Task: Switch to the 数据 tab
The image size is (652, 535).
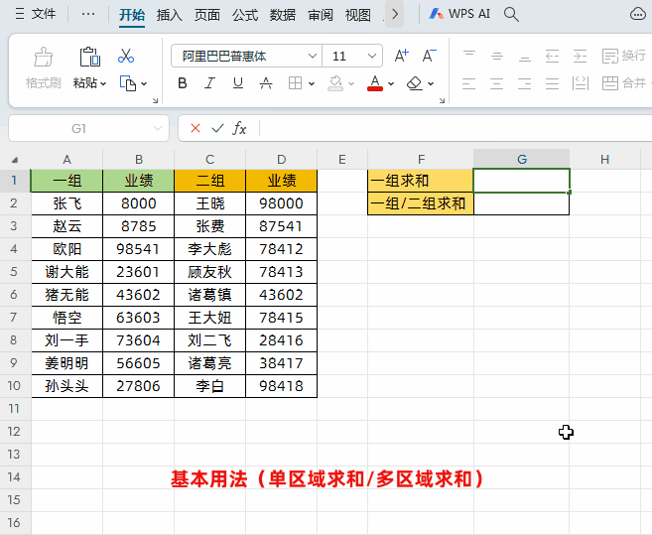Action: [283, 16]
